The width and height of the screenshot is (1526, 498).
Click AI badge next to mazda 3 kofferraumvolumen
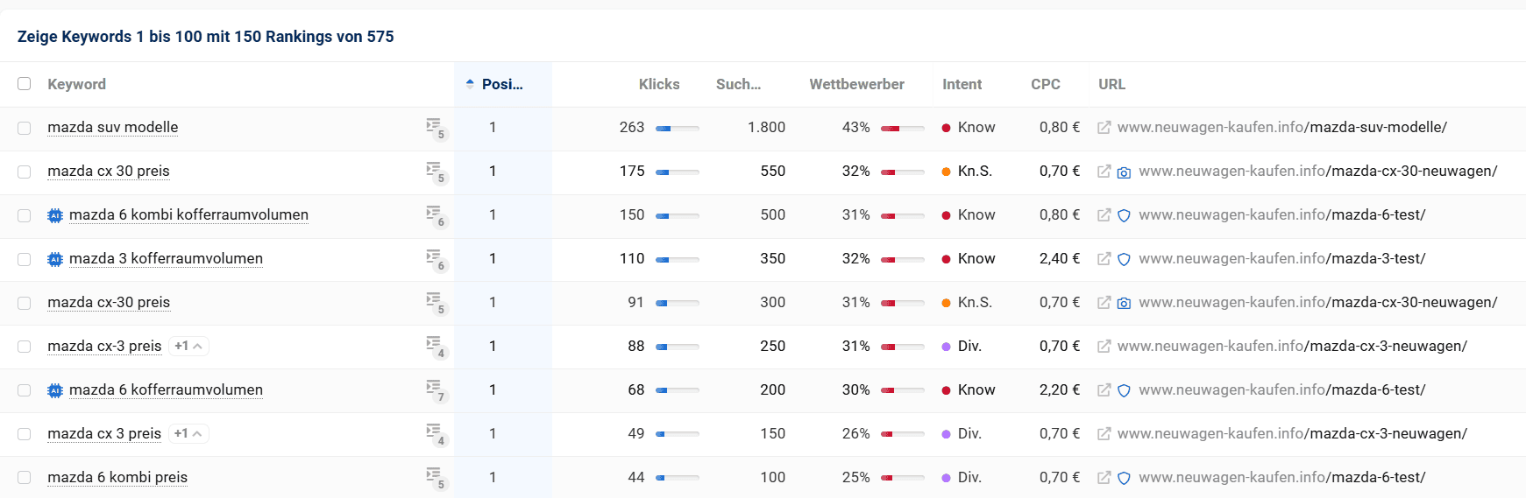[x=55, y=259]
